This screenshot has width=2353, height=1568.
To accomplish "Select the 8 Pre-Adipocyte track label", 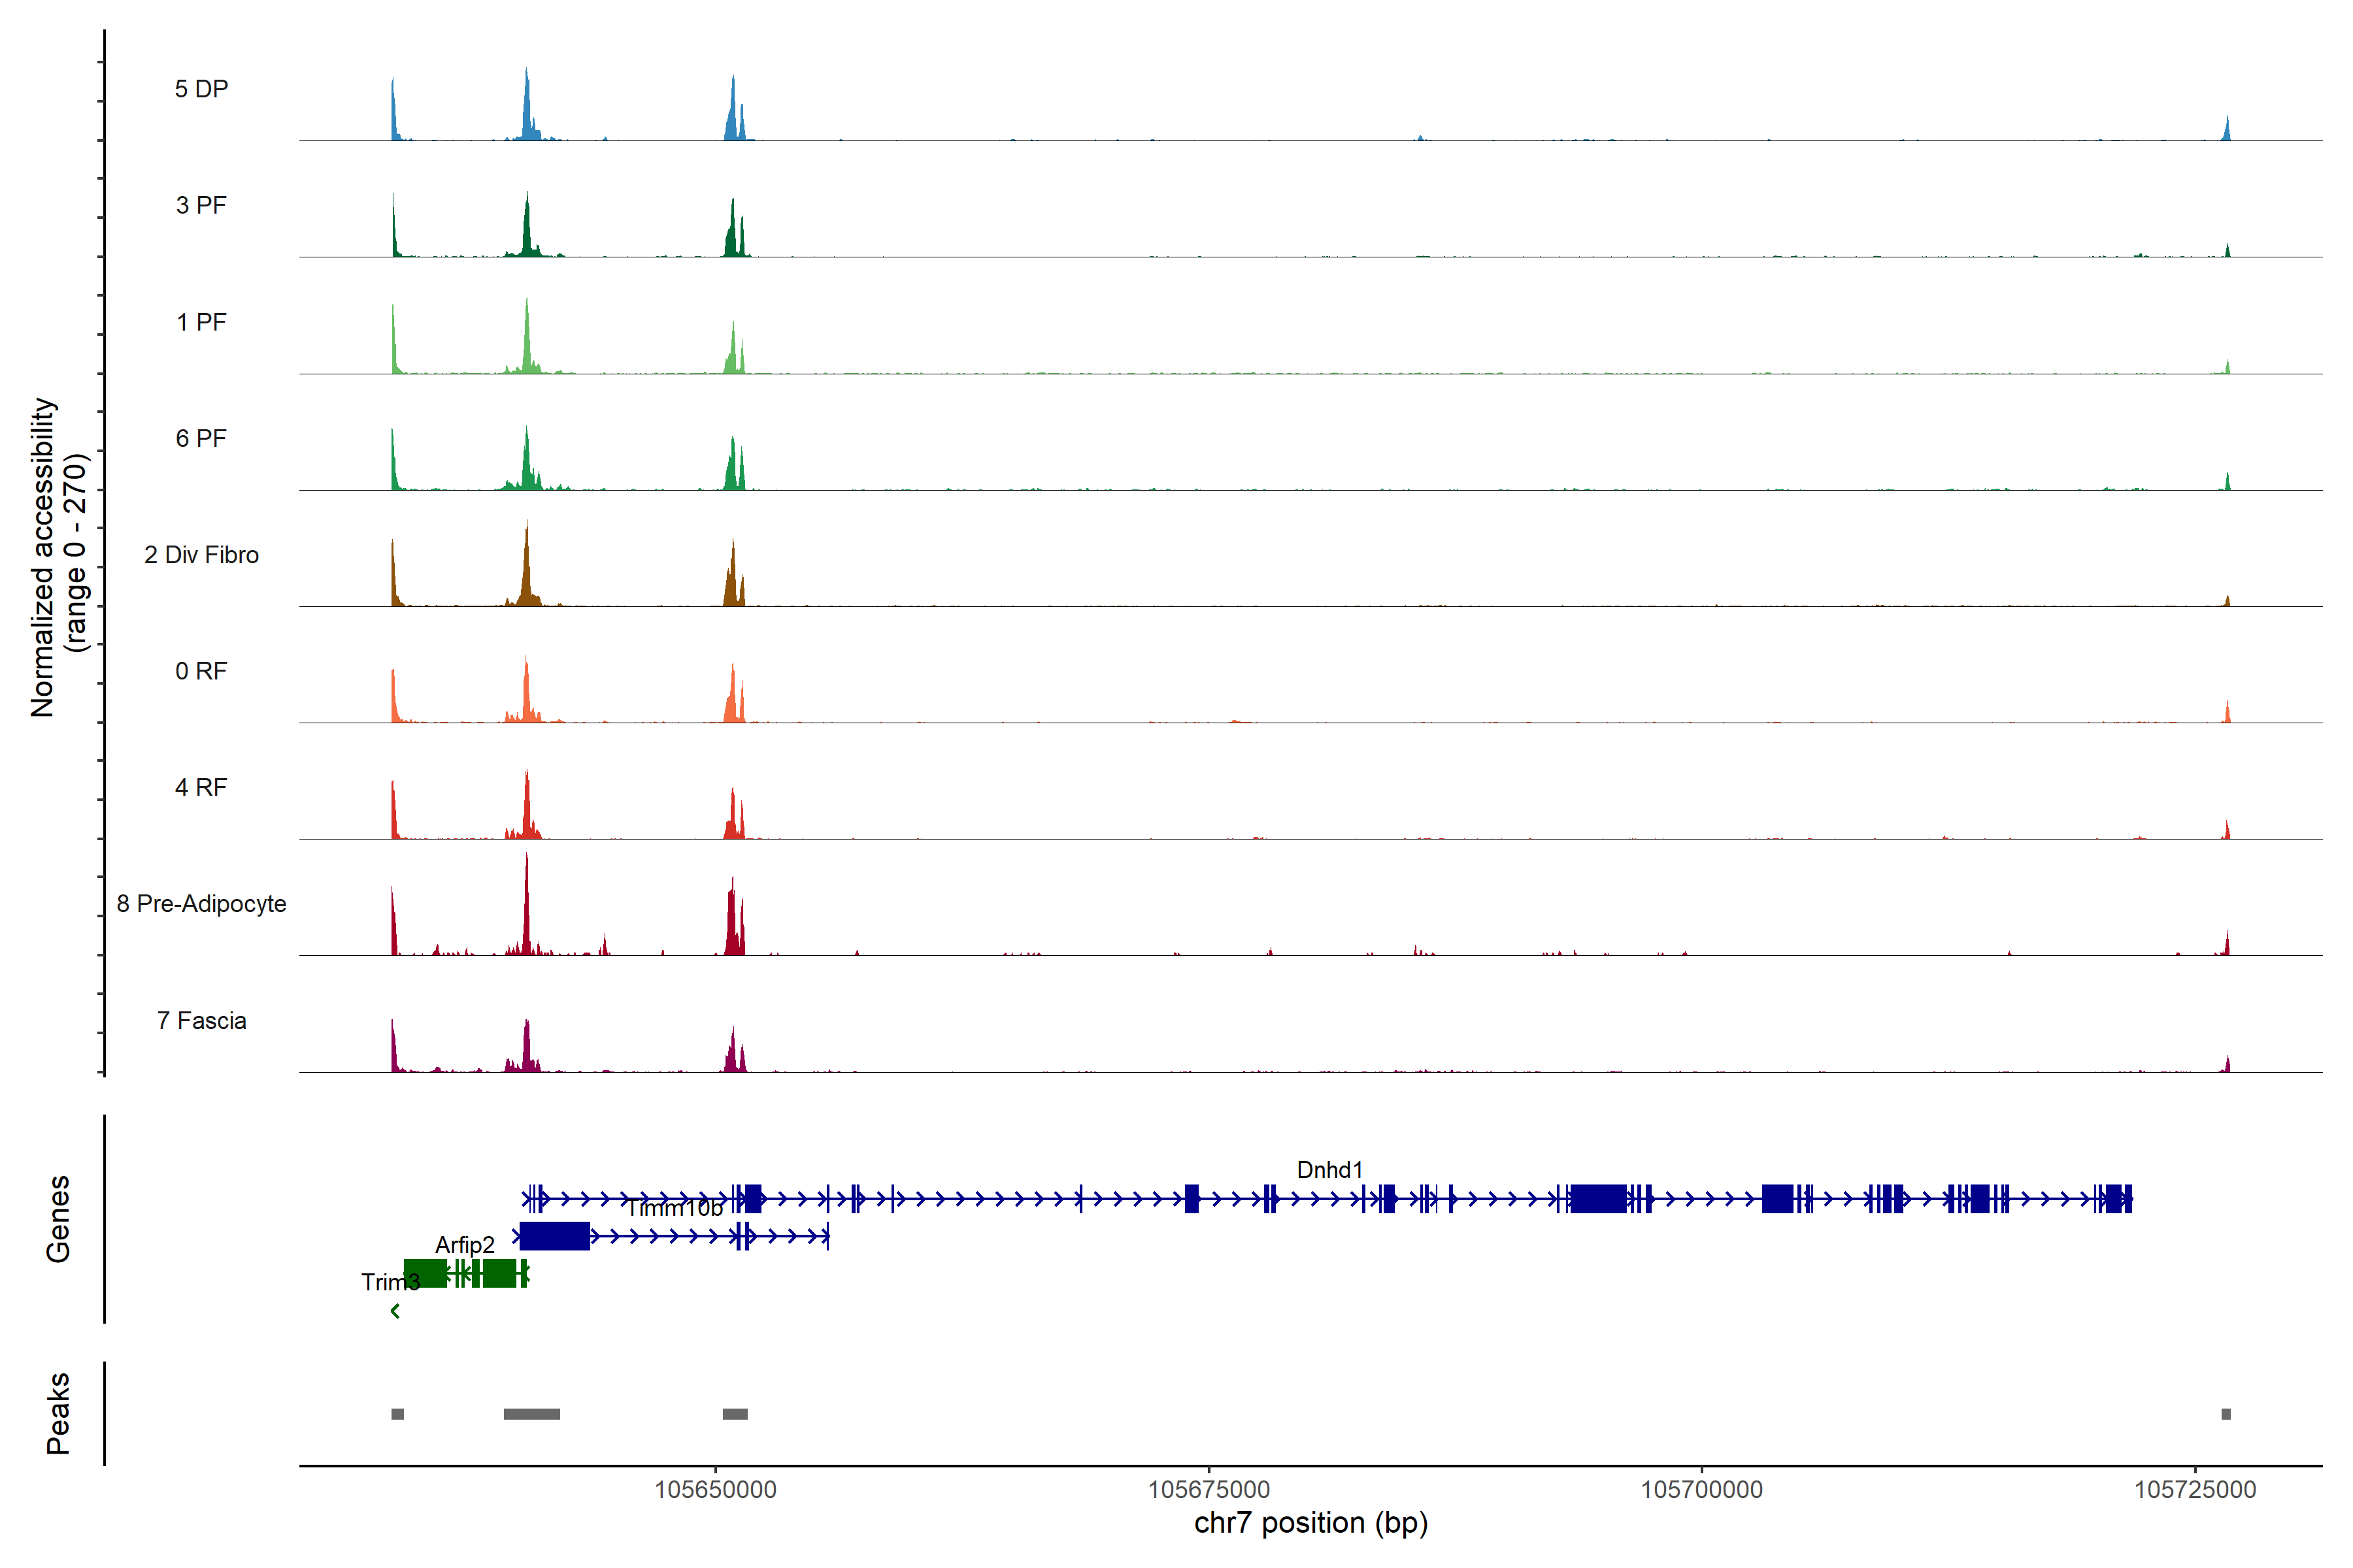I will pos(201,904).
